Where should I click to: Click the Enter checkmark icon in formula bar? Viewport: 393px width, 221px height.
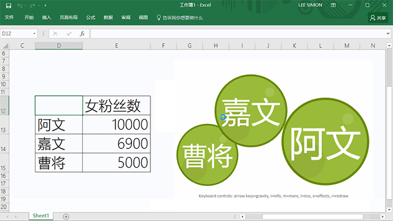pos(69,34)
